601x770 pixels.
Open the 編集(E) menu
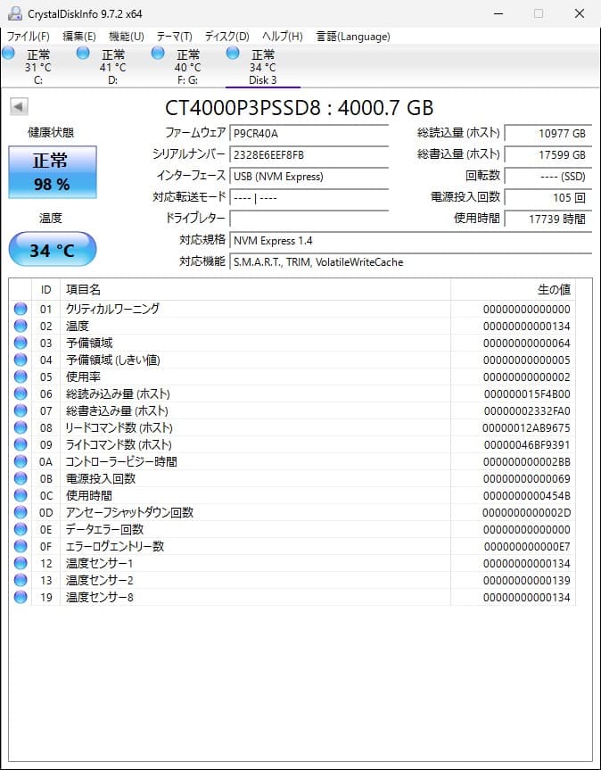point(79,37)
